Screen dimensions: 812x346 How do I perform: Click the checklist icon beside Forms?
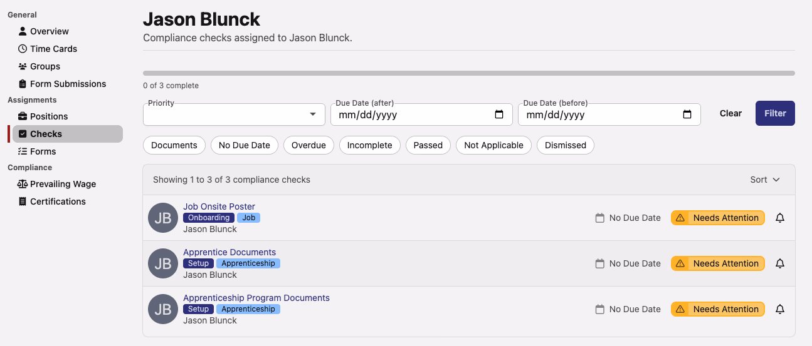23,151
